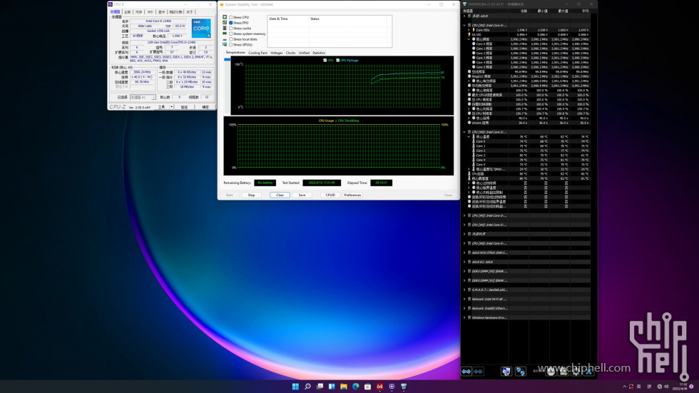Screen dimensions: 699x393
Task: Expand the ASUS ROG STRIX sensor group
Action: click(464, 252)
